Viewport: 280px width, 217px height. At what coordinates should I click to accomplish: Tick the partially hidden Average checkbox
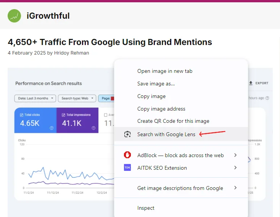click(x=106, y=115)
